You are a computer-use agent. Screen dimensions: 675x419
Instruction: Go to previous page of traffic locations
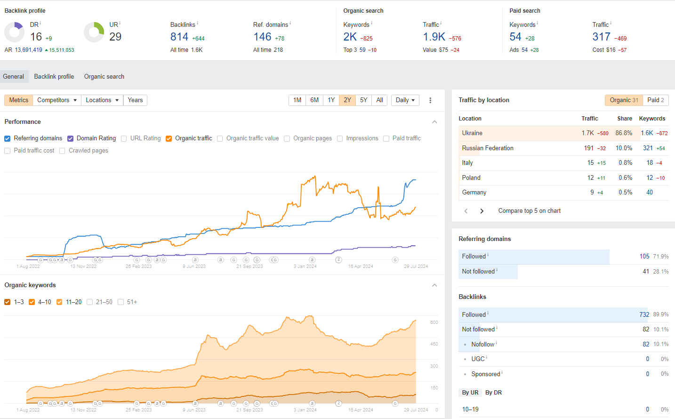pos(466,211)
